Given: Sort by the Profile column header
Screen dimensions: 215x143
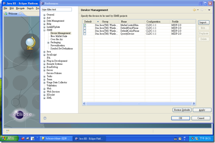Looking at the screenshot, I should coord(183,22).
